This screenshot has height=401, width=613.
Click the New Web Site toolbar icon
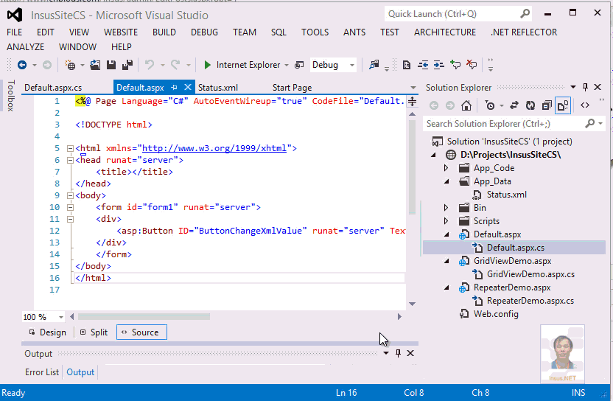click(70, 65)
